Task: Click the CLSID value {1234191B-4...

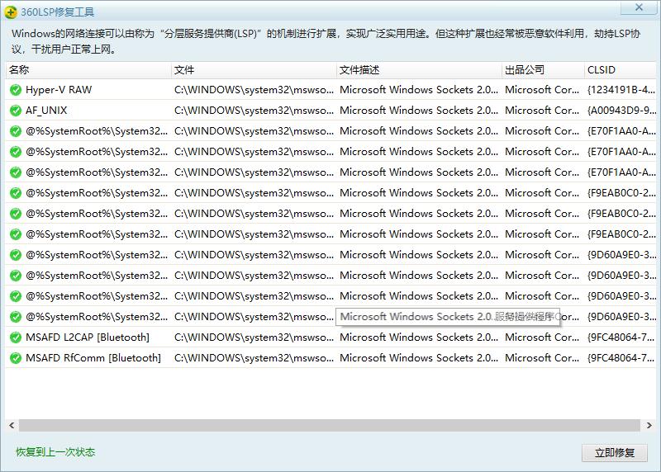Action: coord(621,90)
